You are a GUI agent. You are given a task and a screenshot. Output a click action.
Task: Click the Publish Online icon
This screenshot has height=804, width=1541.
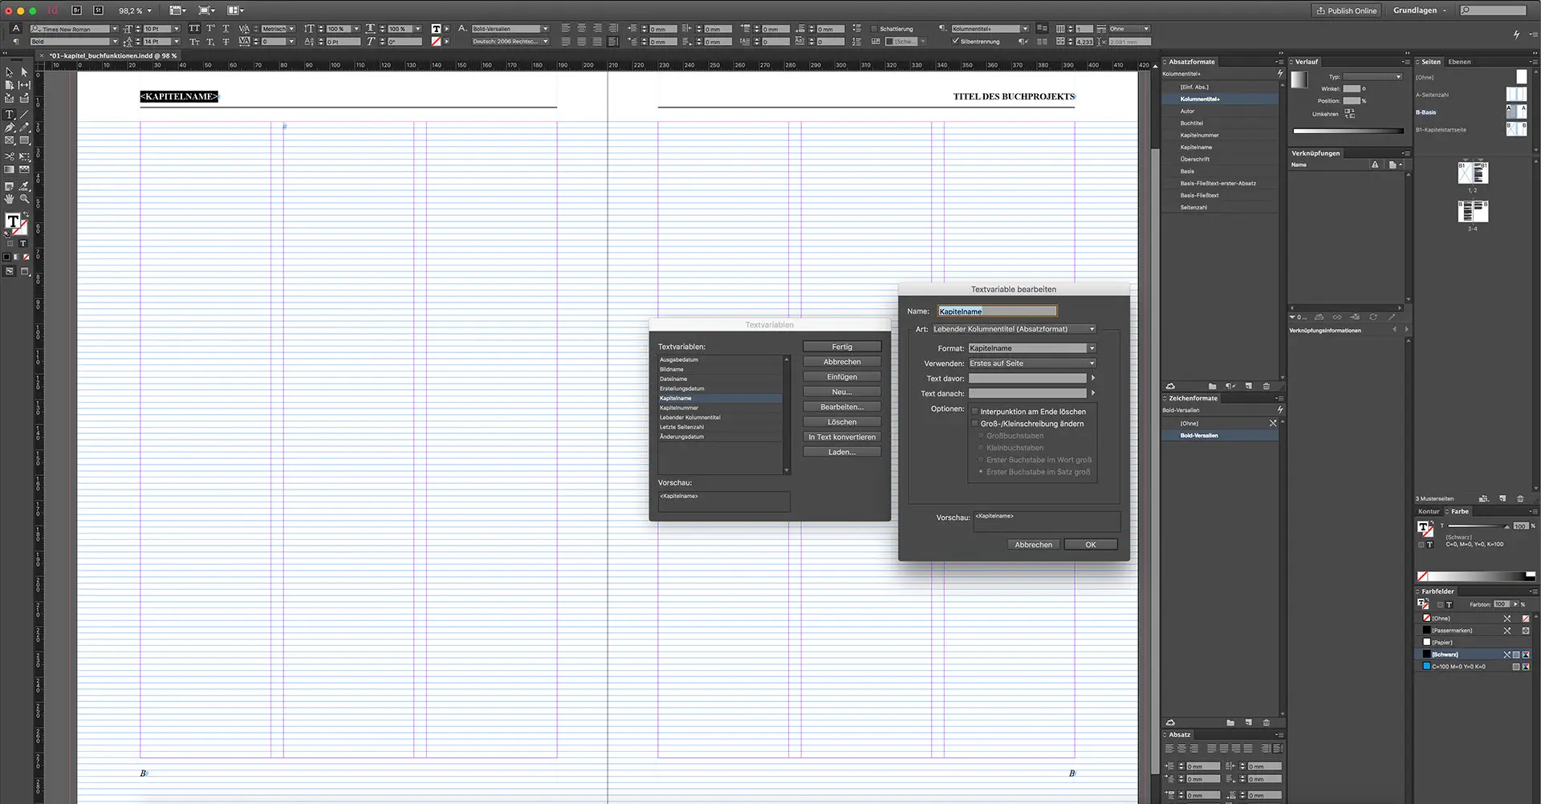click(1346, 10)
